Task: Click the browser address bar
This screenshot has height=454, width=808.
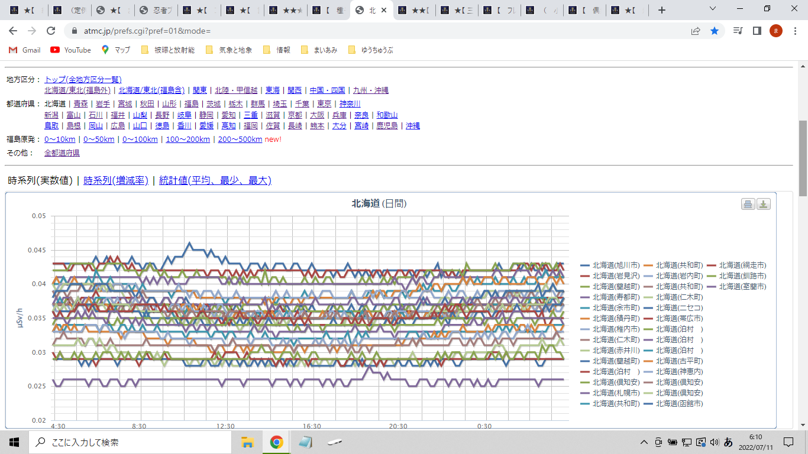Action: click(379, 31)
